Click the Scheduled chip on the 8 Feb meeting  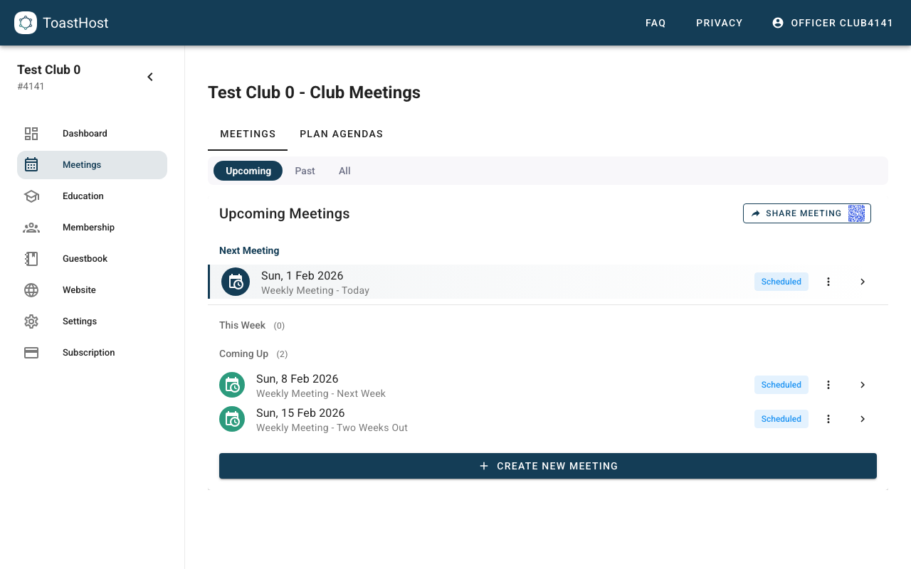point(781,384)
